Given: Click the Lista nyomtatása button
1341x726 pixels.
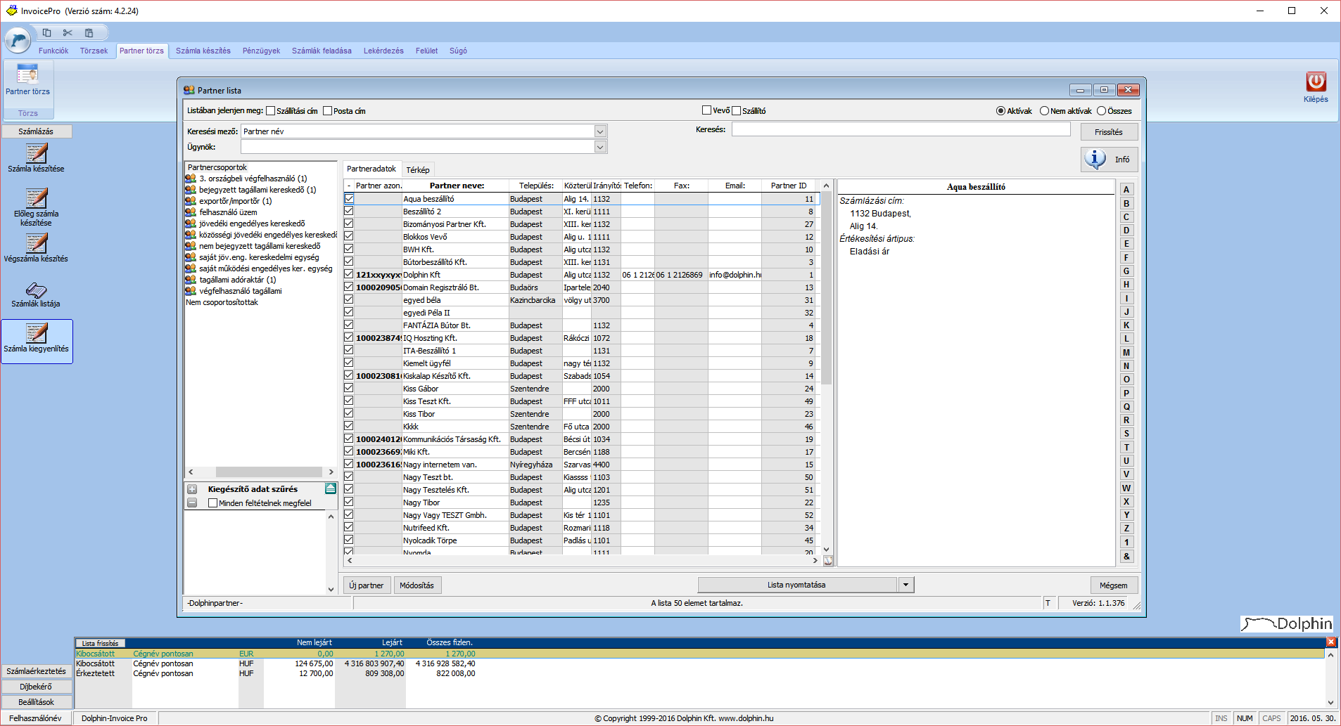Looking at the screenshot, I should coord(797,585).
